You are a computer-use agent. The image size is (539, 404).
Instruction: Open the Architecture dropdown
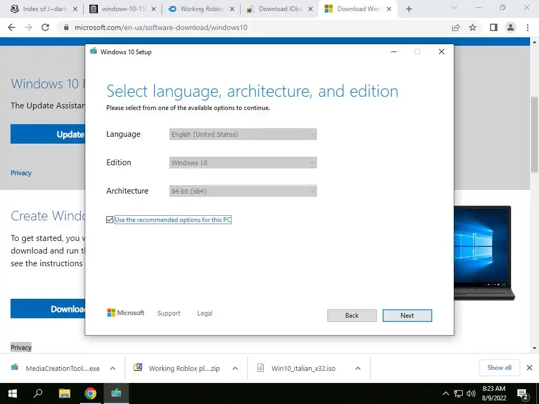(243, 191)
